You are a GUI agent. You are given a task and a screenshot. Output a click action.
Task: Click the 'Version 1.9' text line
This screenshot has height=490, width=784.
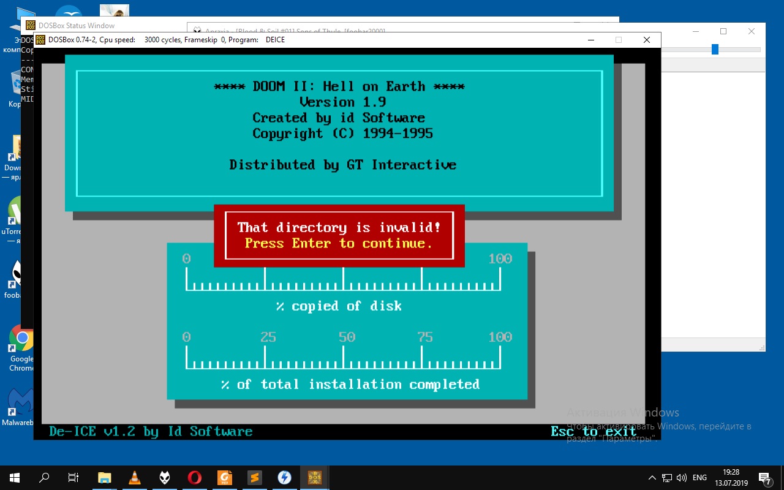(342, 102)
